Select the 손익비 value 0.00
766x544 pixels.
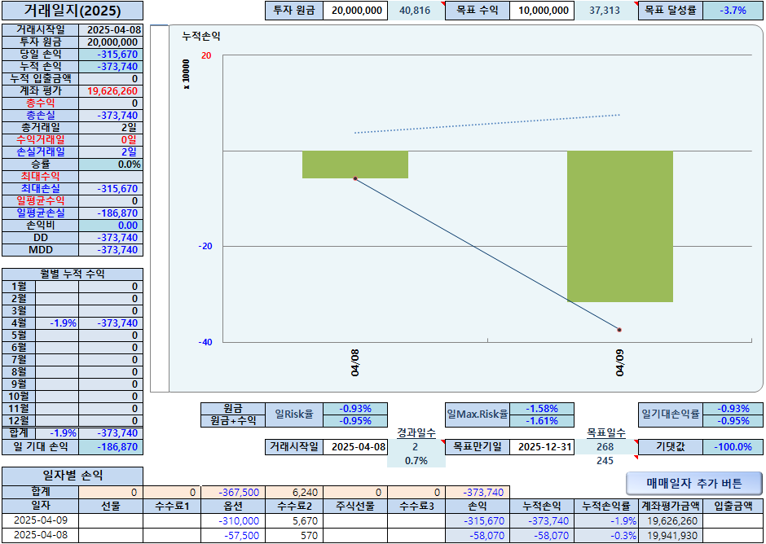(x=111, y=225)
